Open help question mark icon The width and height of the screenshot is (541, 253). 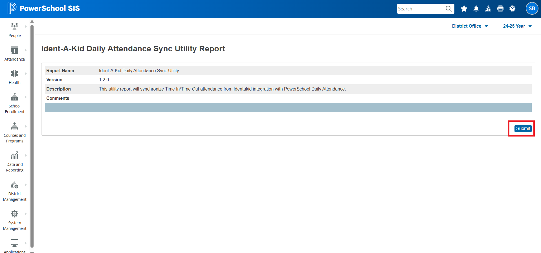(x=512, y=9)
